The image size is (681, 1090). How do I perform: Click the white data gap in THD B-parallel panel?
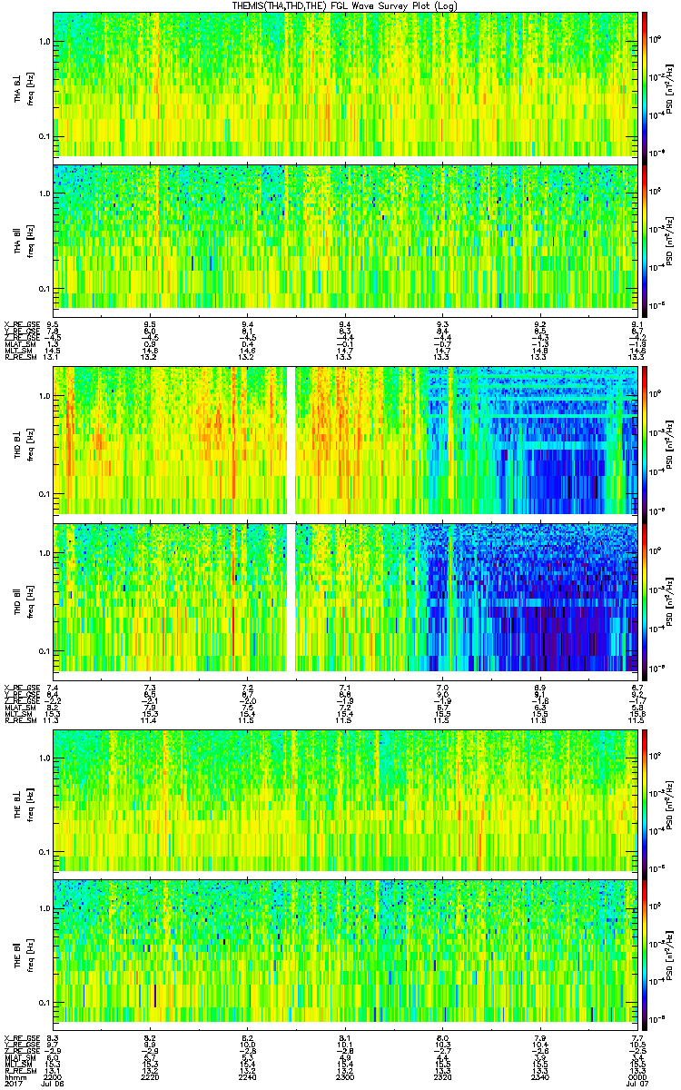pyautogui.click(x=291, y=598)
